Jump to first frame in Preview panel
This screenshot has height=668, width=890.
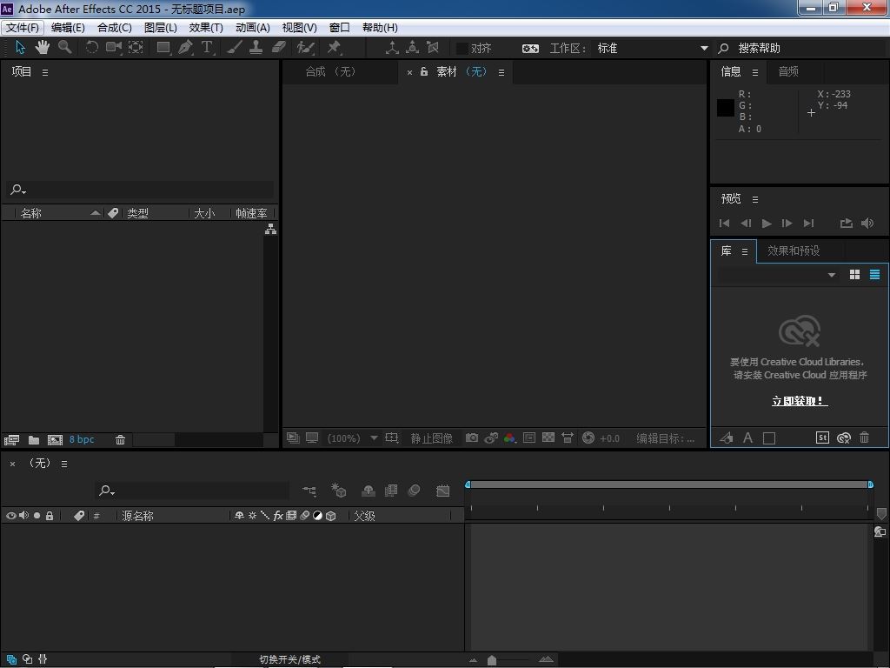724,224
